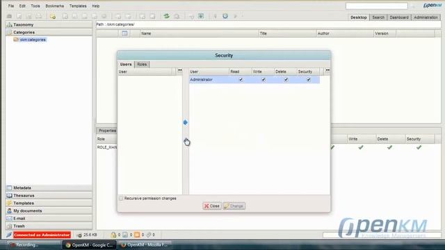Click the blue round clock toolbar icon

click(x=225, y=16)
